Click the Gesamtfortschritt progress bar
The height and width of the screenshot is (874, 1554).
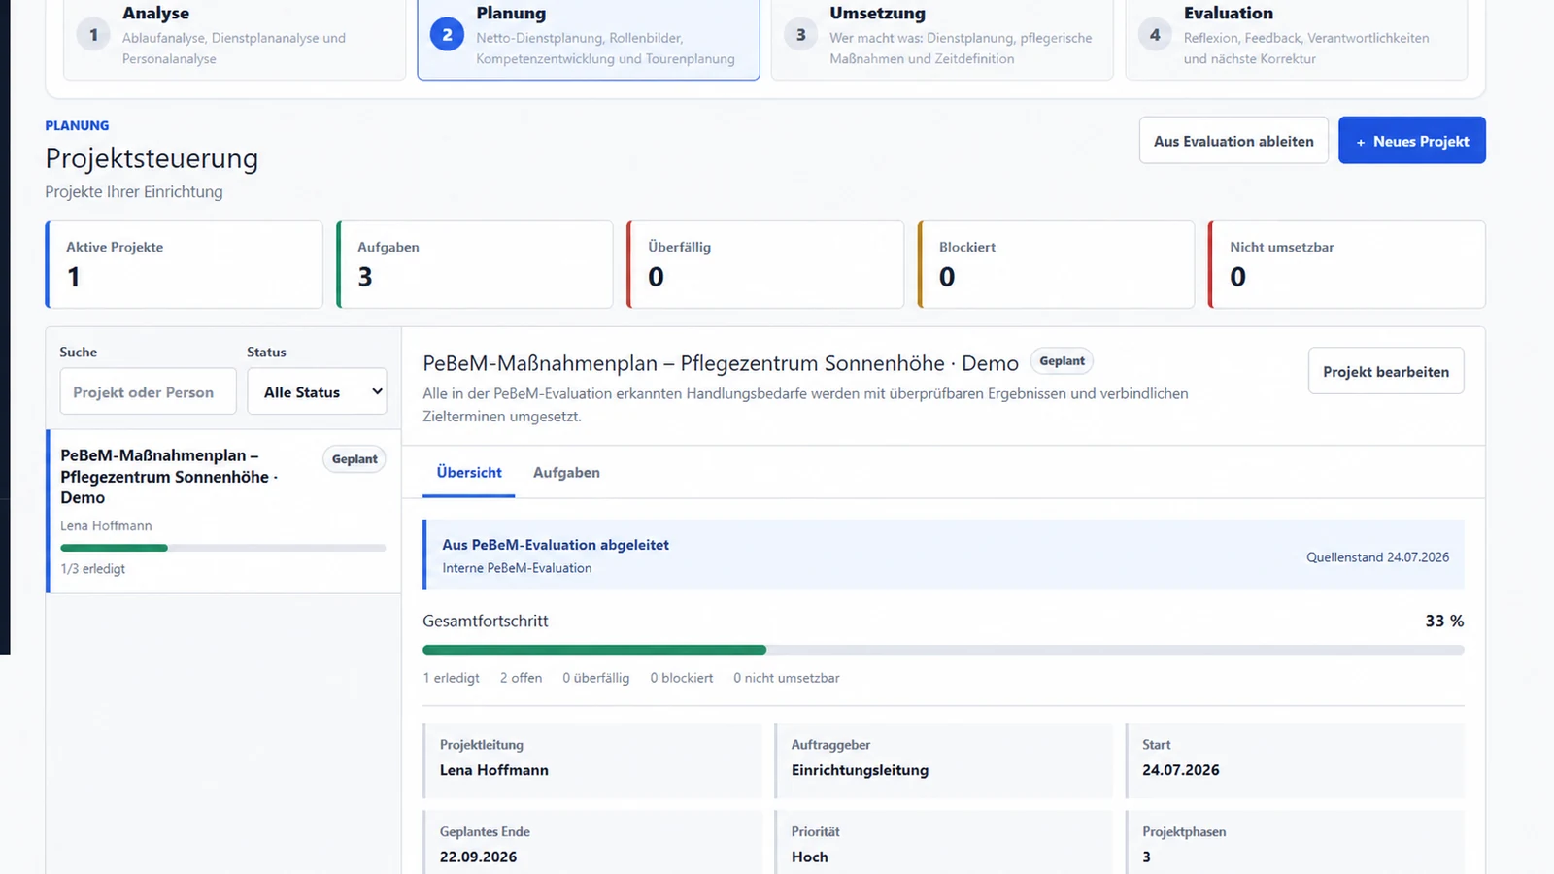click(x=943, y=650)
